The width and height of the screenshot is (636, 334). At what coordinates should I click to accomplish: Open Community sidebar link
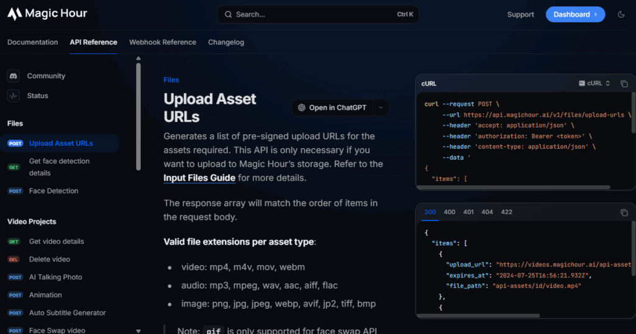(46, 76)
